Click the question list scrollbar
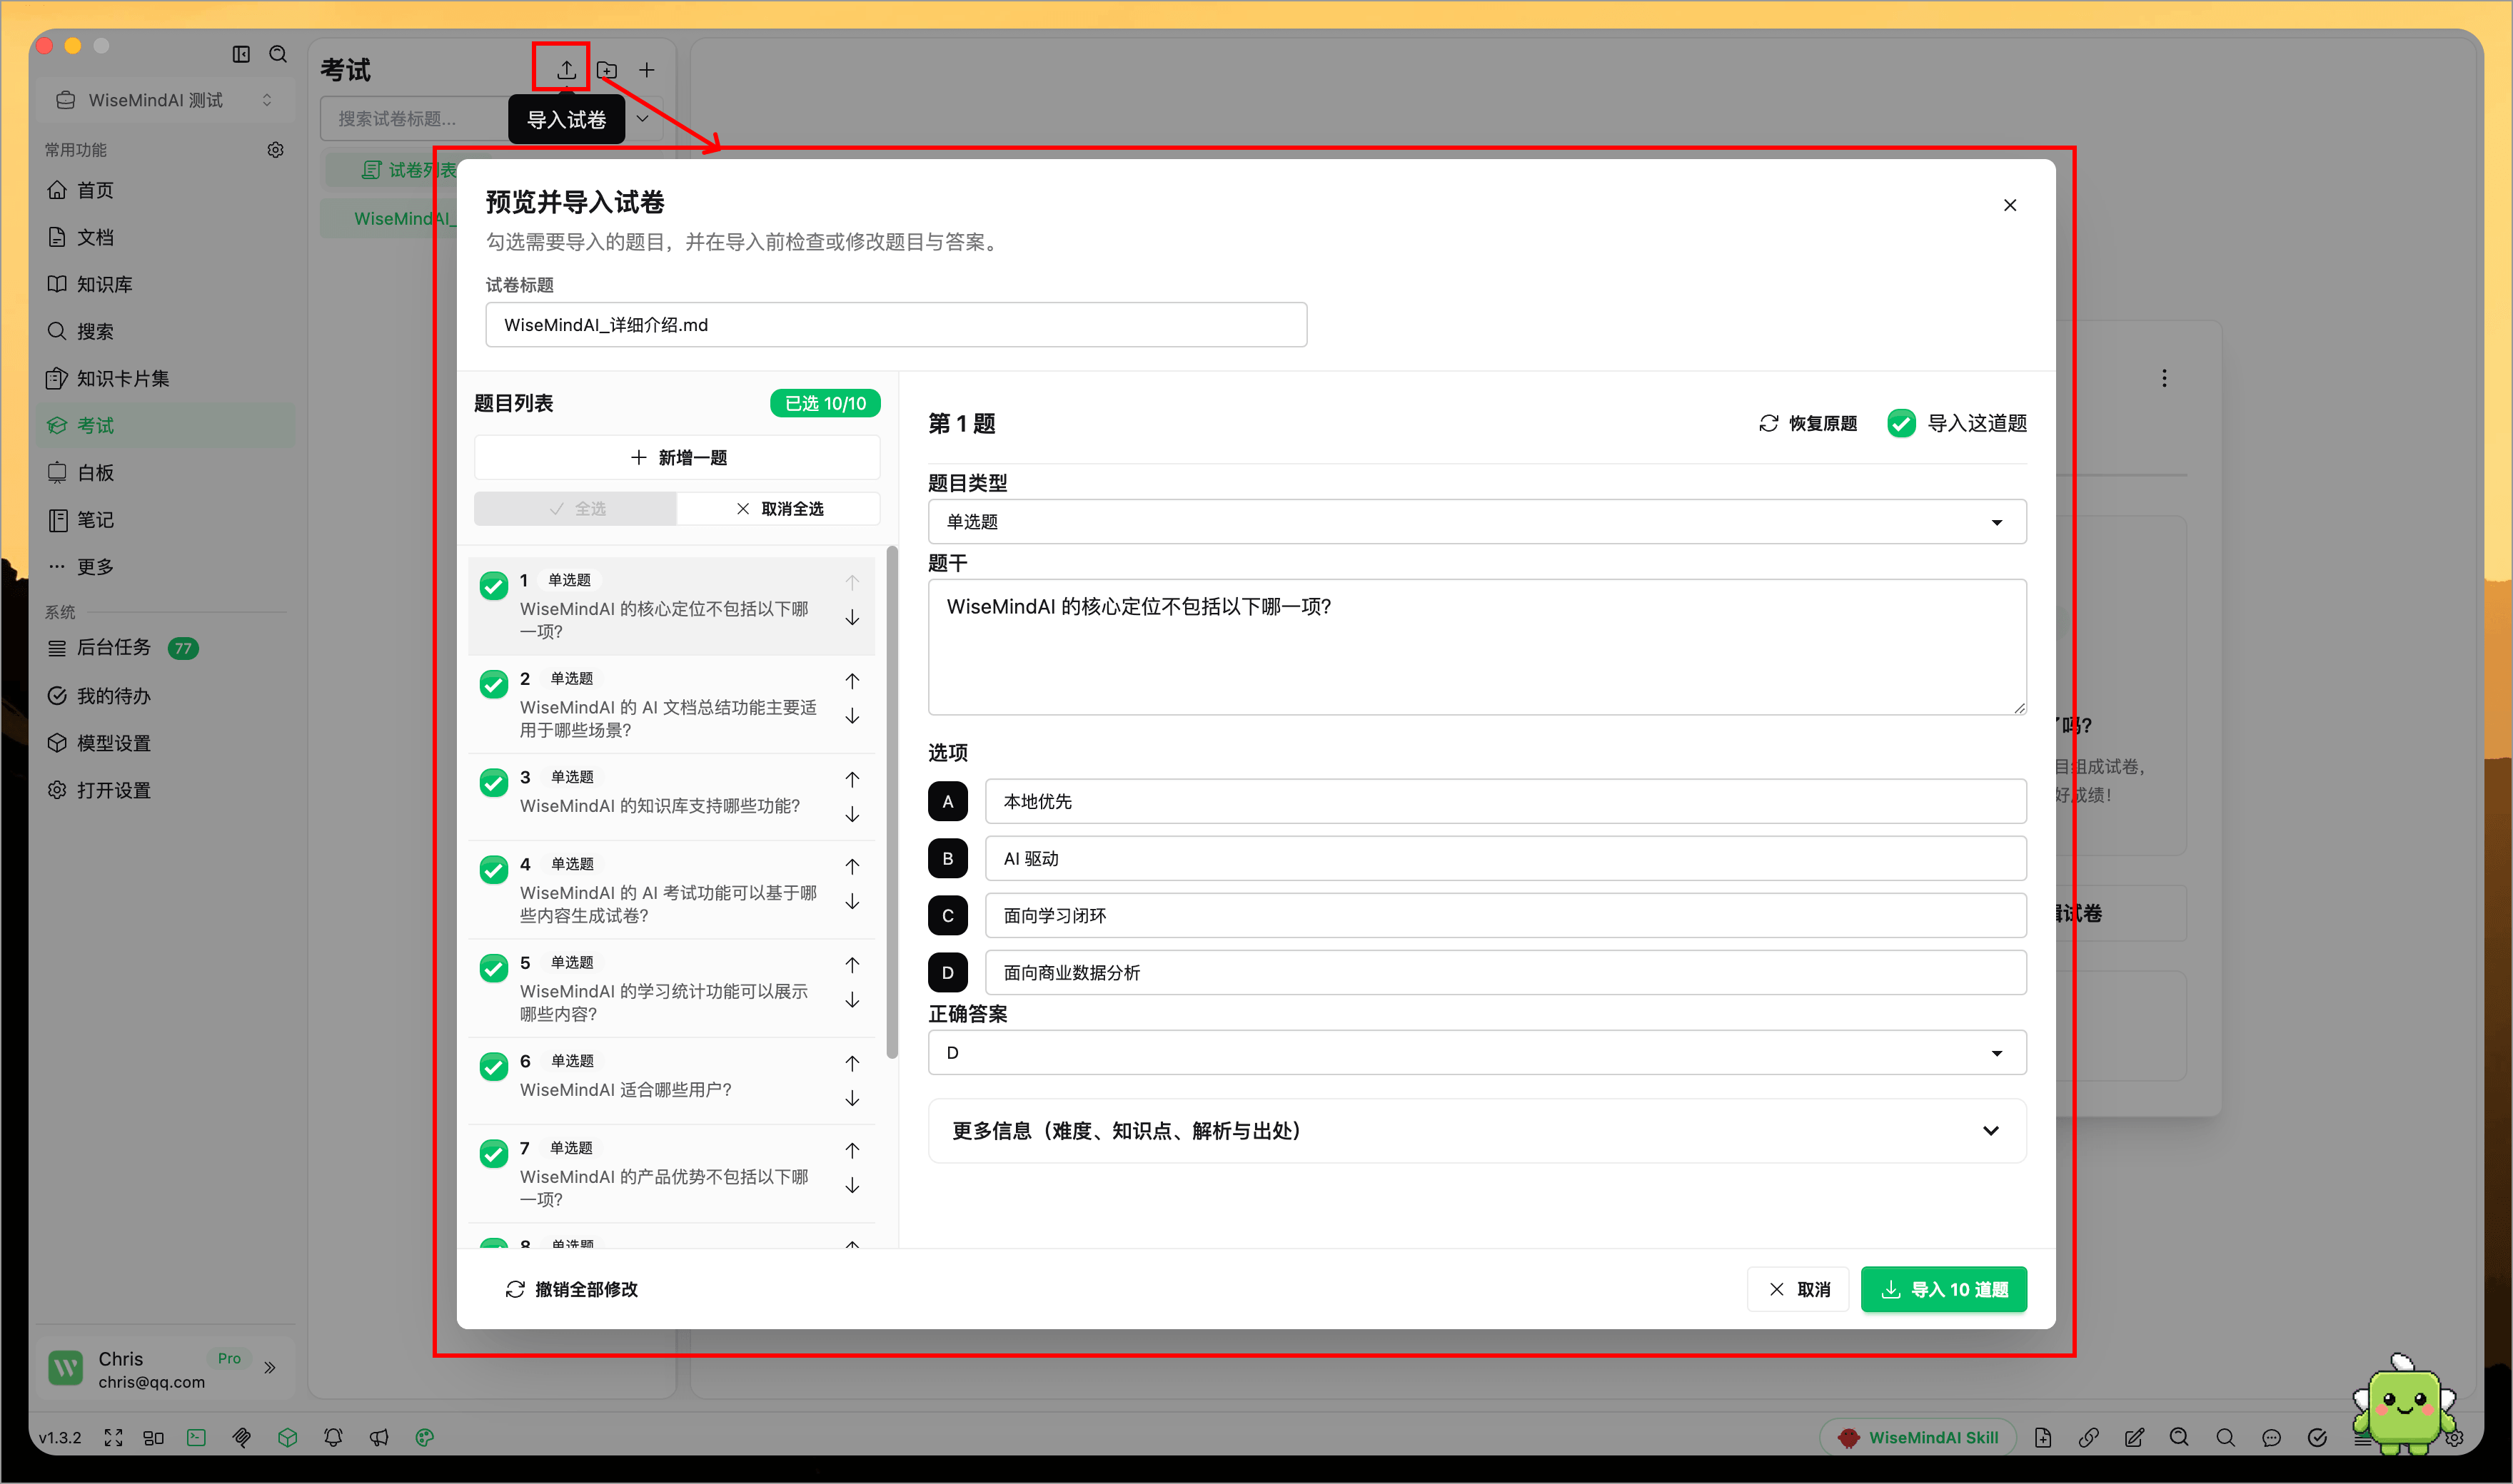Image resolution: width=2513 pixels, height=1484 pixels. coord(892,802)
